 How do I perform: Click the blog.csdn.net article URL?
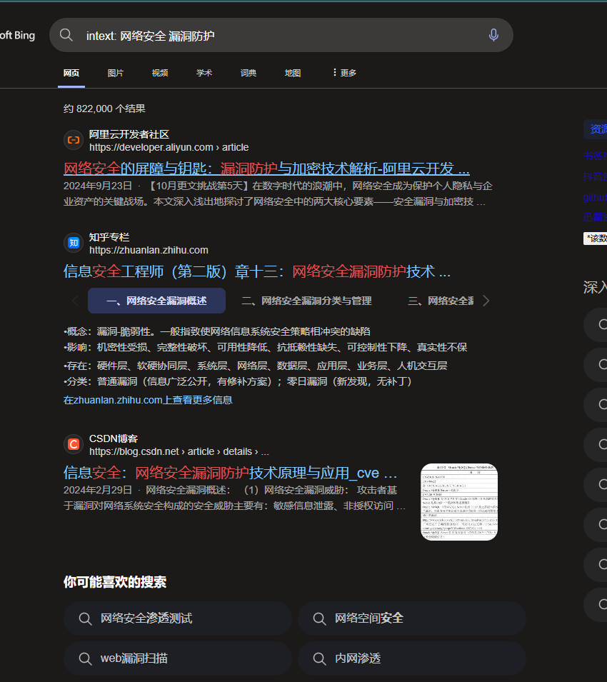179,451
